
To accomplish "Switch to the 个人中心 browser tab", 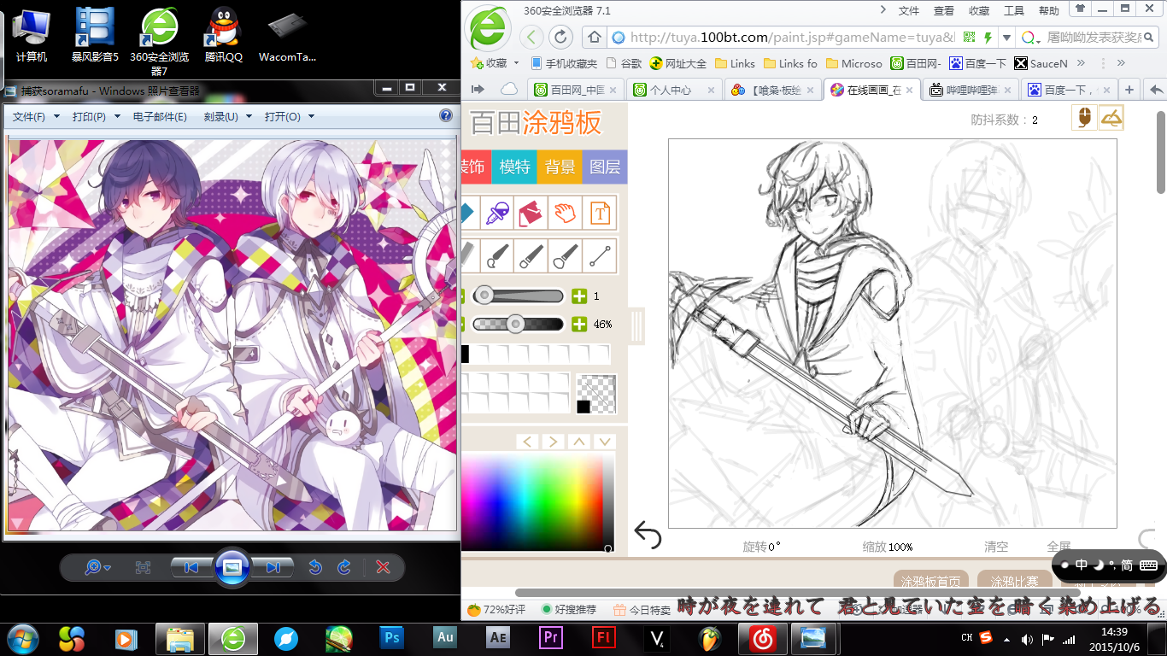I will 672,90.
